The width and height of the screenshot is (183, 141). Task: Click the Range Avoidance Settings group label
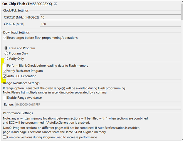click(21, 83)
